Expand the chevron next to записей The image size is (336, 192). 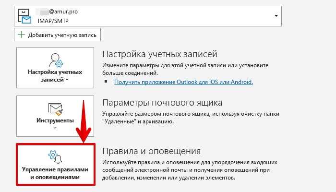click(67, 80)
